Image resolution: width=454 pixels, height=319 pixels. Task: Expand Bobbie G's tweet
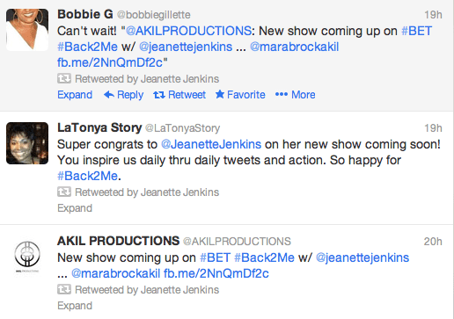[x=75, y=95]
